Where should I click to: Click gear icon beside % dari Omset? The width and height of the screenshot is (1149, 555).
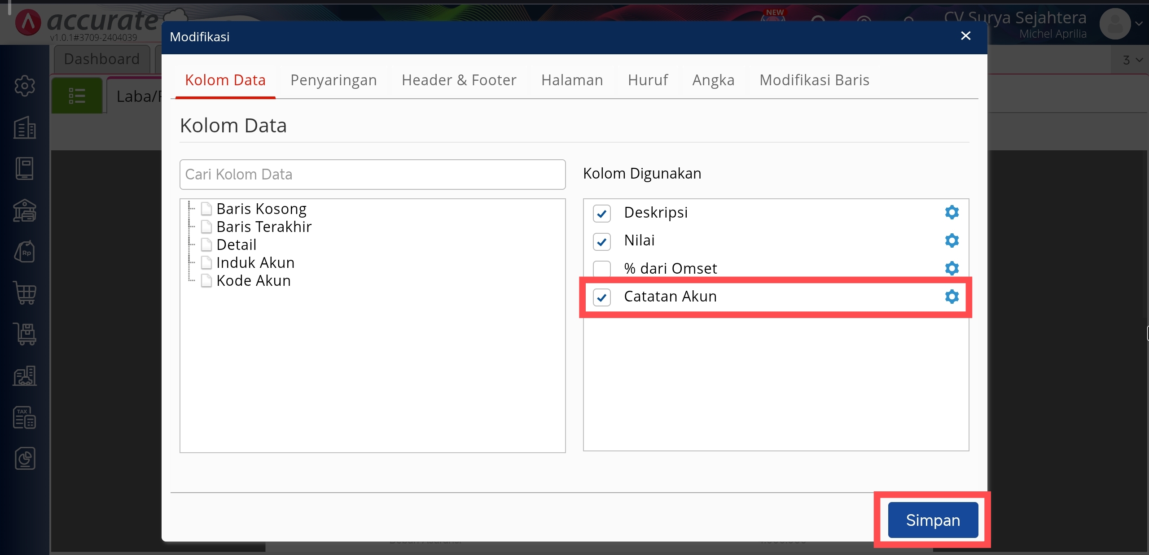pos(952,268)
